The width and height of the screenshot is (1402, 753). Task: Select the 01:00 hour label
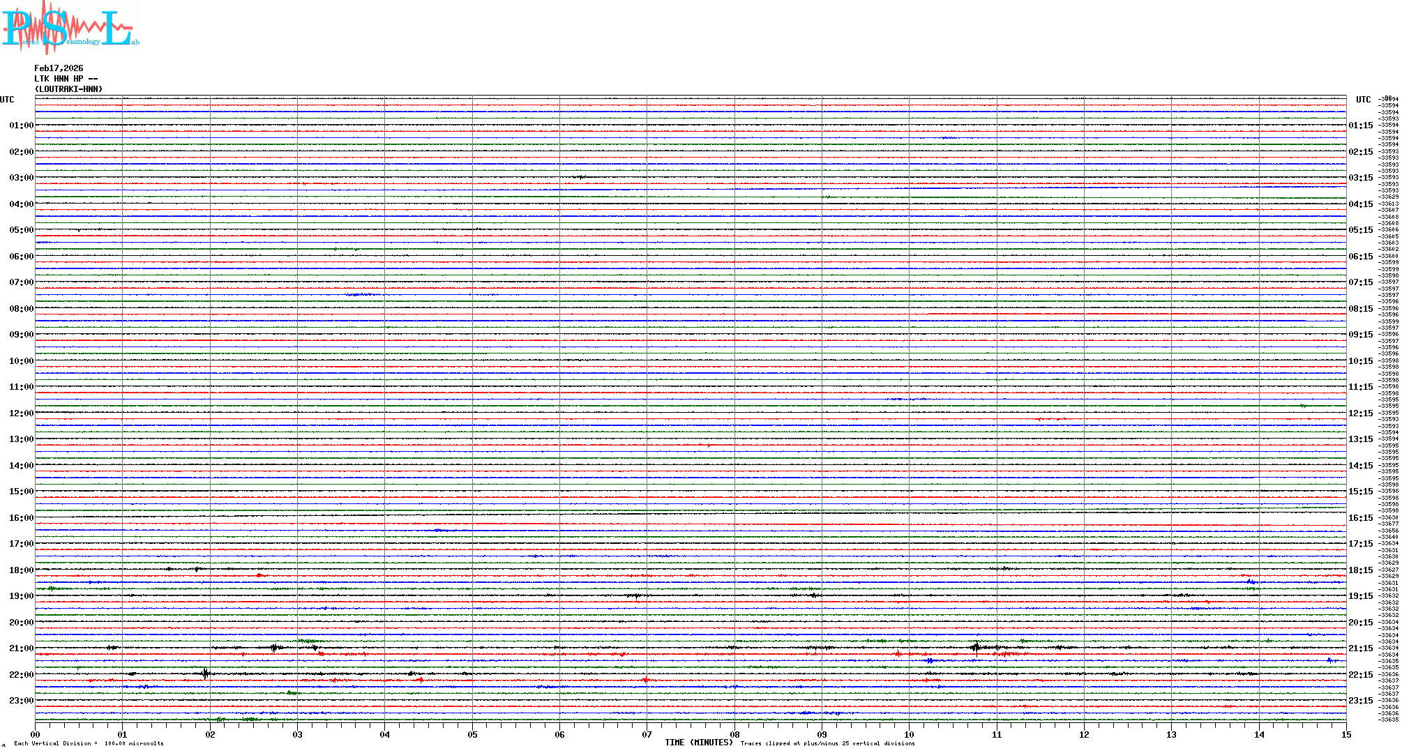pyautogui.click(x=21, y=125)
